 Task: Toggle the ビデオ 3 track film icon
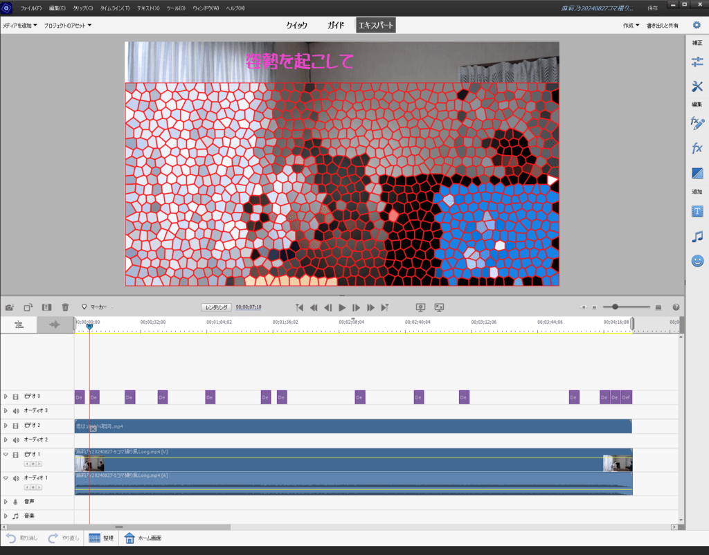click(x=16, y=397)
